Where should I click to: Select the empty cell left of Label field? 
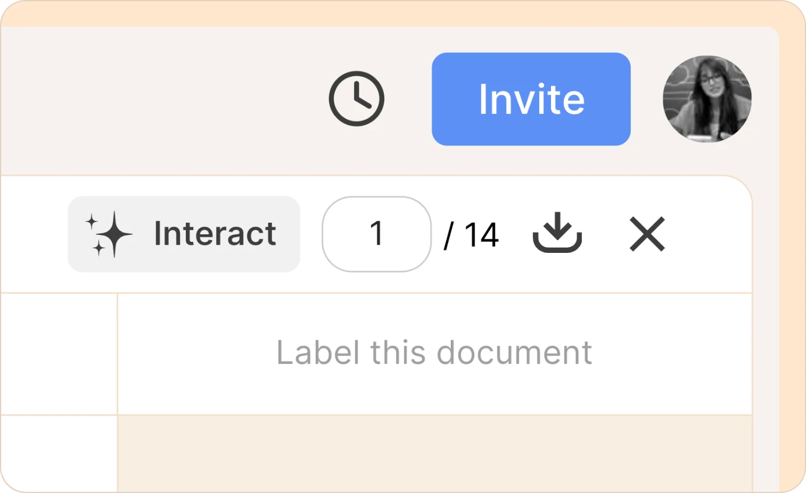point(58,354)
